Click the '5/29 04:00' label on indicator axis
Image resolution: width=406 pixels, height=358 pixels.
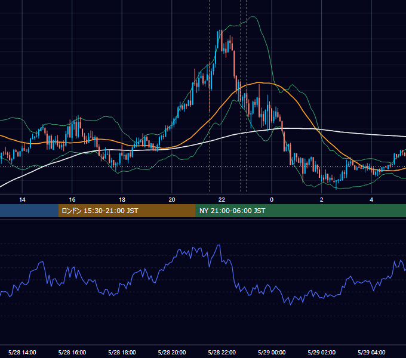[x=371, y=353]
